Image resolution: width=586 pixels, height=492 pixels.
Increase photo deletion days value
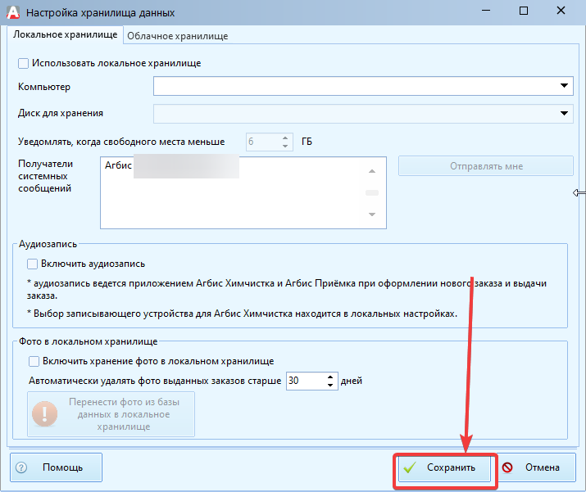[330, 377]
